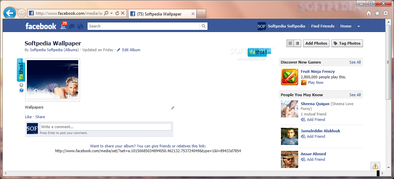Click the Wallpapers album description text

point(34,107)
